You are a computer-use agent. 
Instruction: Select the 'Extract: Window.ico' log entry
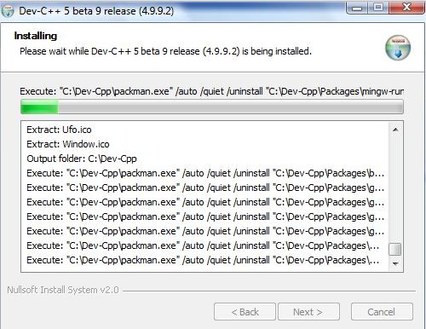pos(68,144)
